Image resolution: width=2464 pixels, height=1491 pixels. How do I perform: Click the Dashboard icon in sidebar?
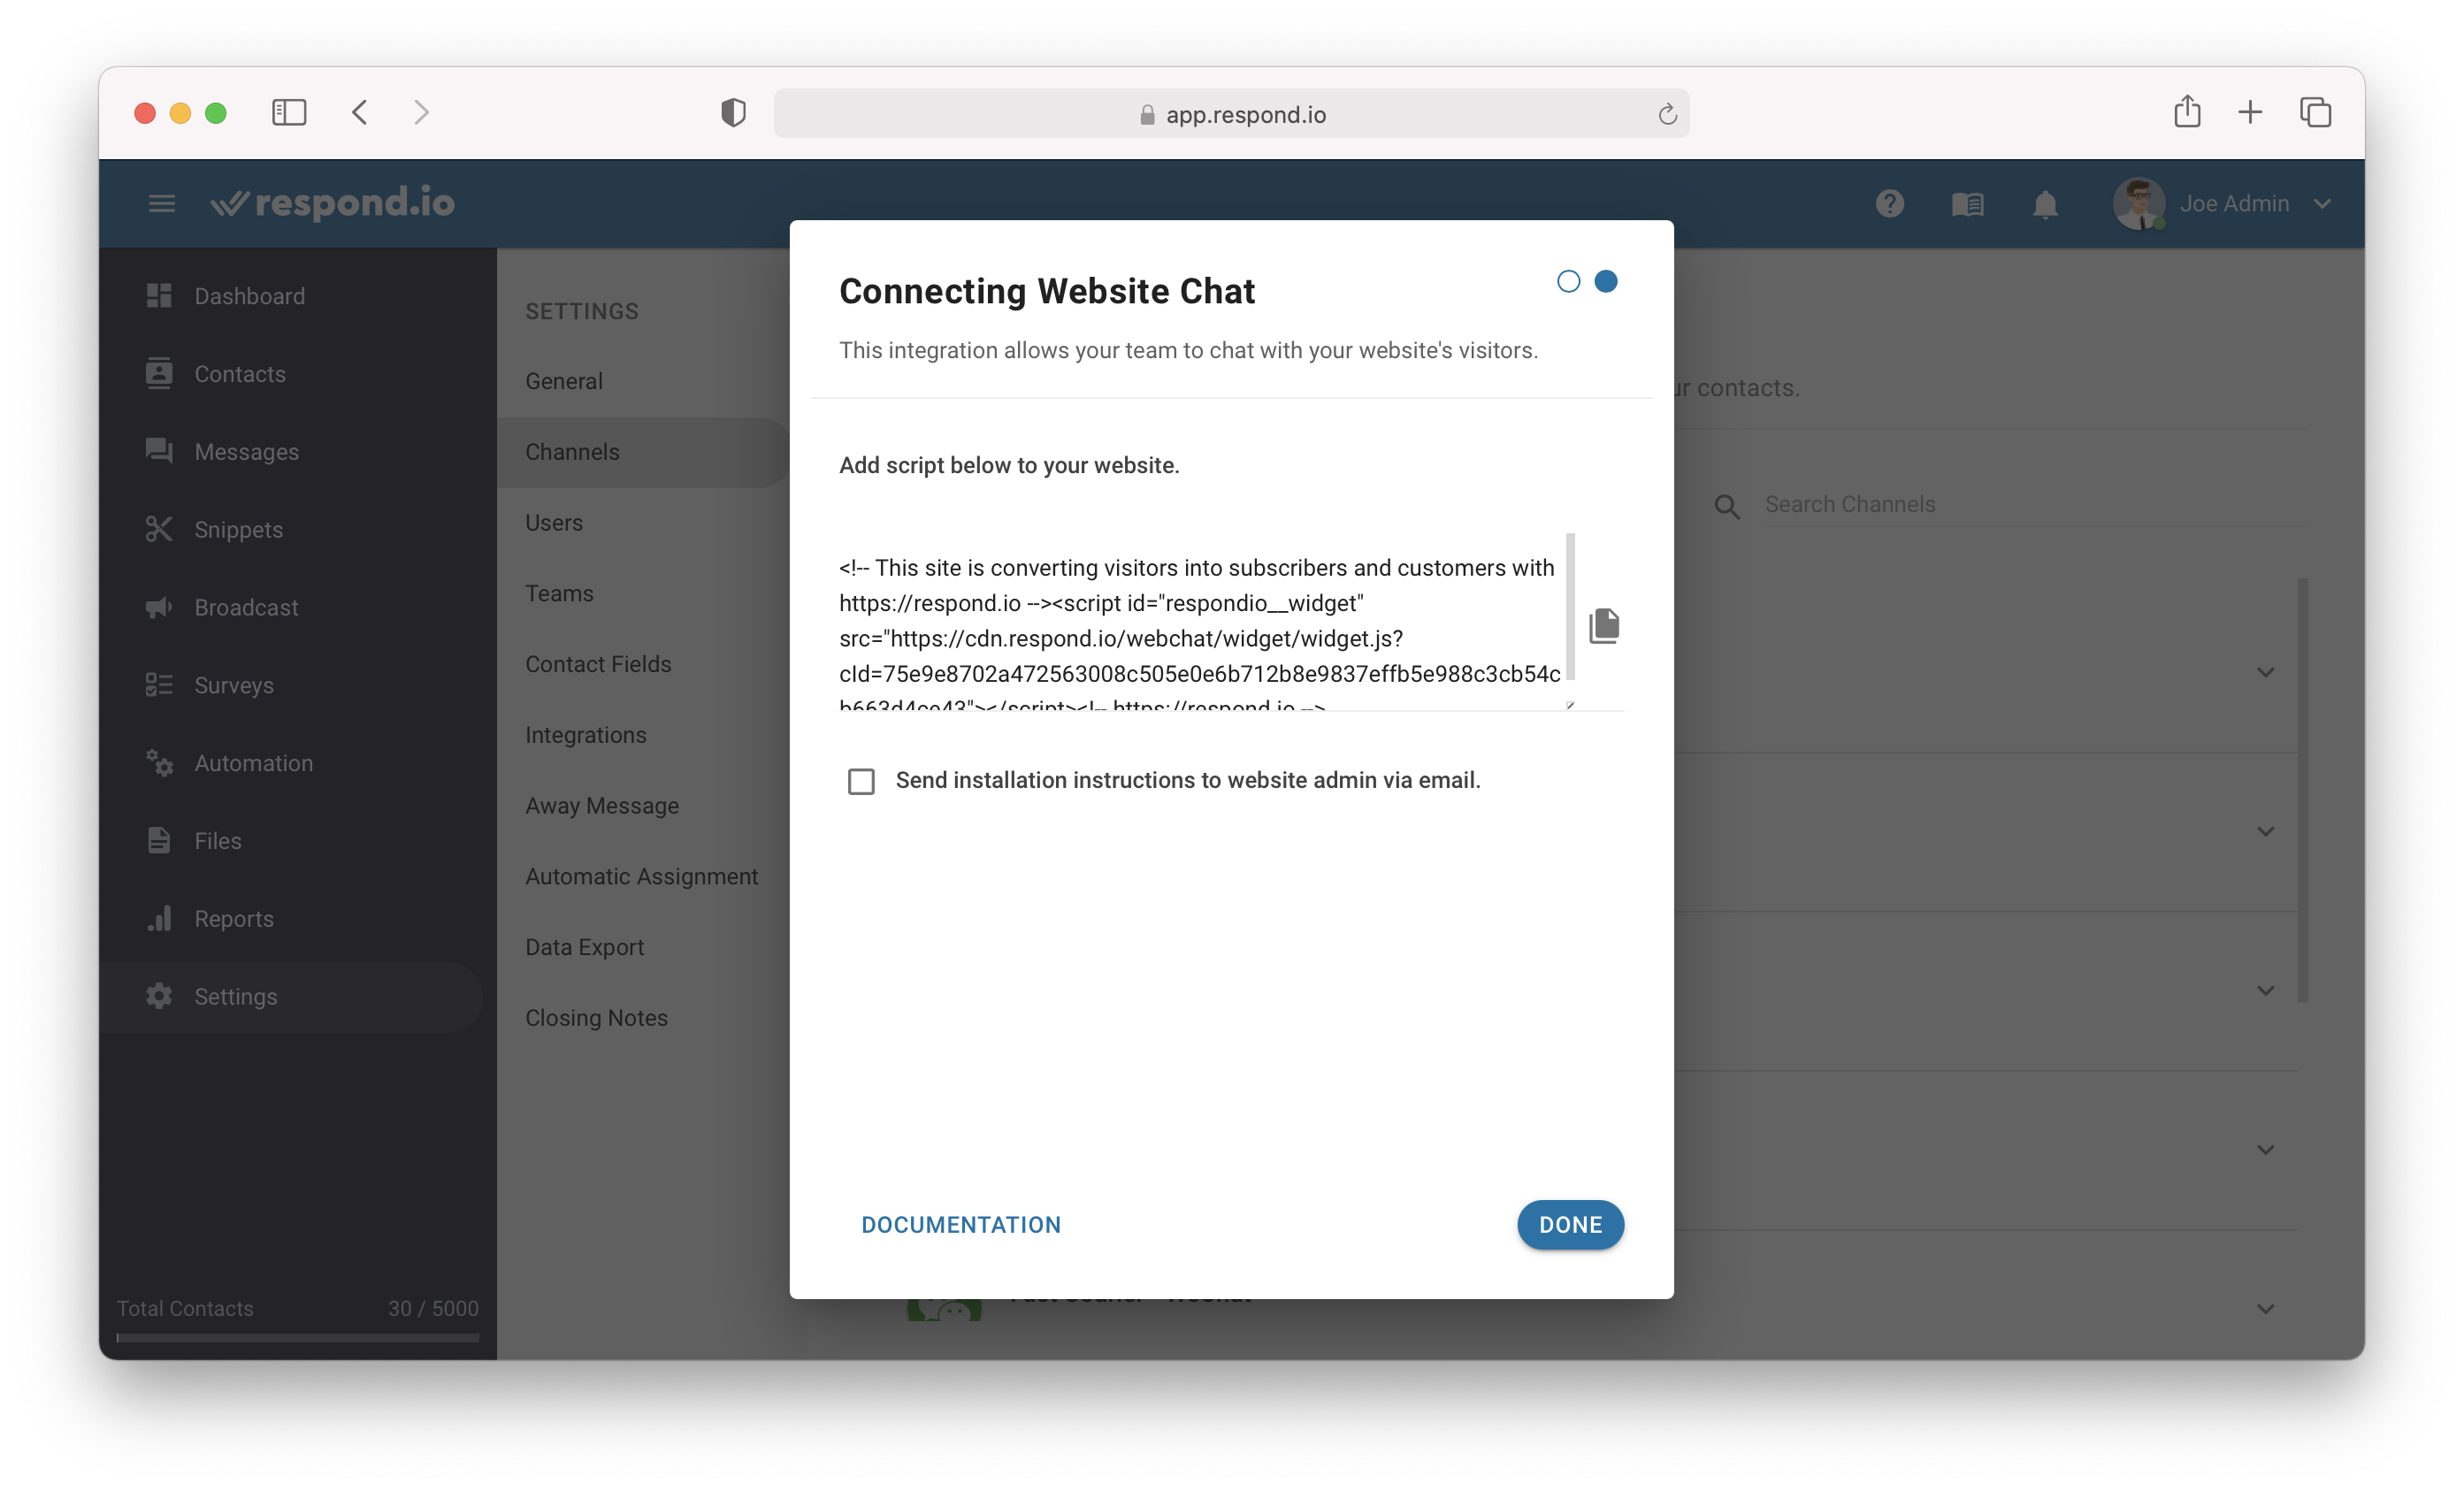[x=160, y=294]
